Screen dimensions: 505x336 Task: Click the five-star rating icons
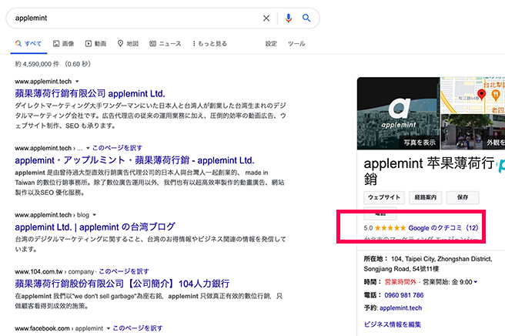(390, 228)
